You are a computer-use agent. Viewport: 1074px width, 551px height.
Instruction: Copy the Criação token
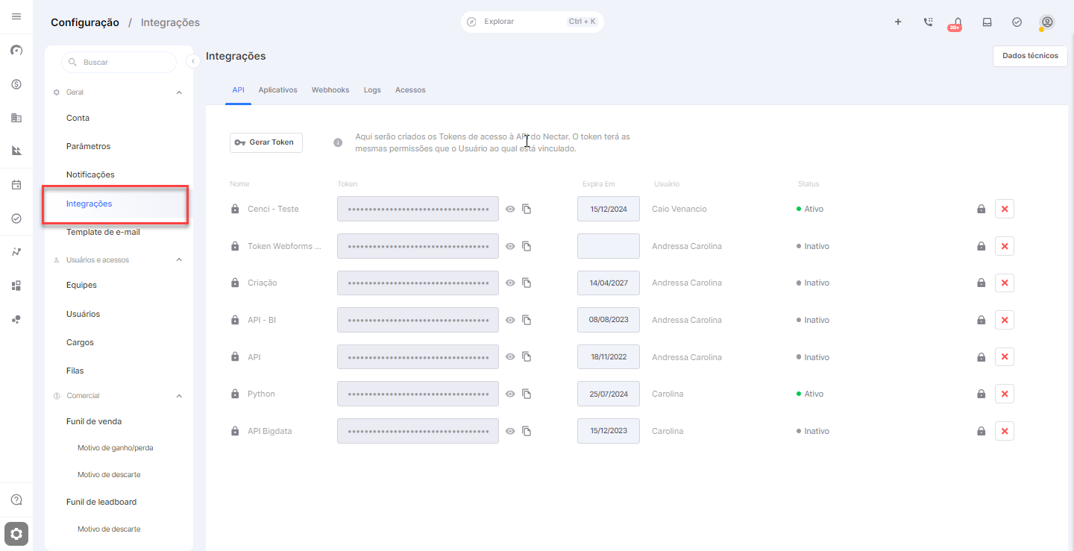click(x=527, y=283)
